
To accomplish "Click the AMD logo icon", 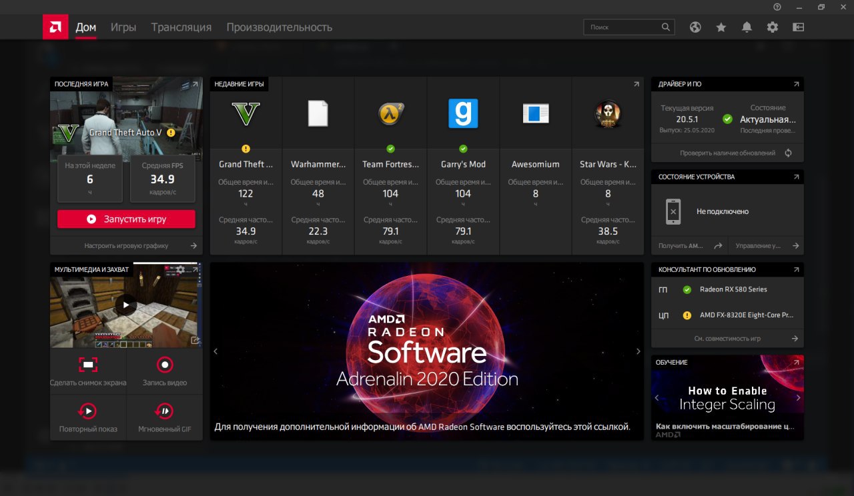I will tap(55, 27).
